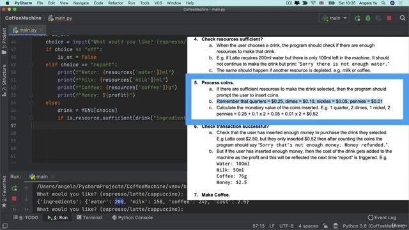409x230 pixels.
Task: Click the Up the Stack Trace arrow
Action: click(26, 188)
